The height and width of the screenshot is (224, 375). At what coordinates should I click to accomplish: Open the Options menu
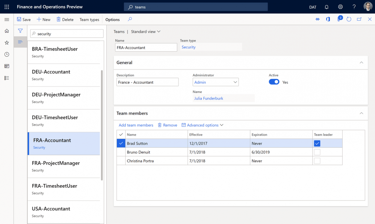click(x=112, y=20)
